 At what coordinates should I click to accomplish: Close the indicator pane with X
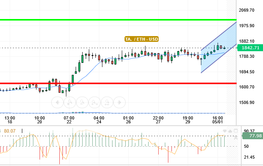(236, 138)
